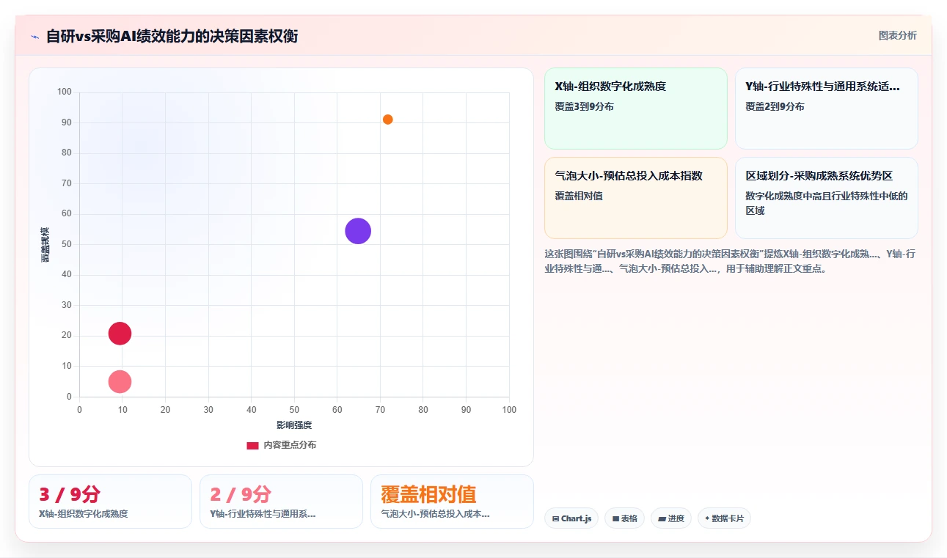Screen dimensions: 947x558
Task: Click the pink bubble near value 5
Action: pyautogui.click(x=120, y=381)
